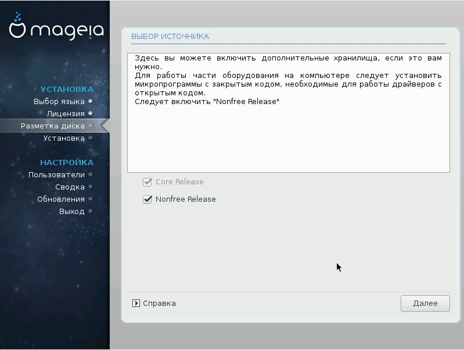Click Обновления step in sidebar
464x350 pixels.
pyautogui.click(x=61, y=199)
